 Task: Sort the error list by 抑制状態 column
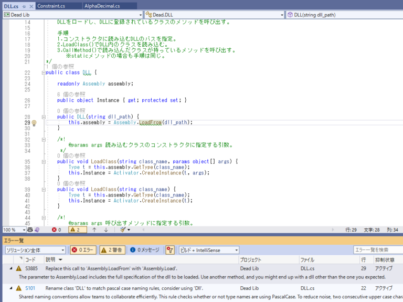pos(385,260)
